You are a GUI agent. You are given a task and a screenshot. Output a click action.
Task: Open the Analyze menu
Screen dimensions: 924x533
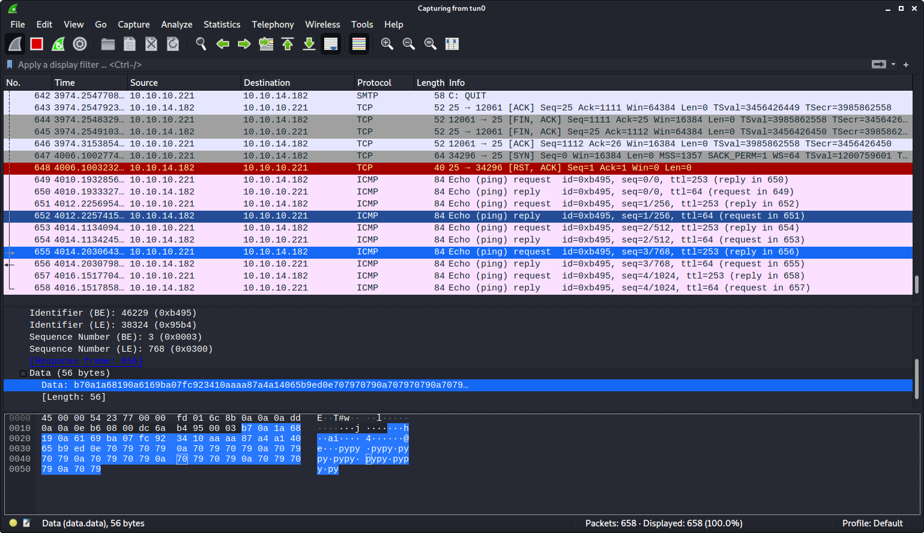coord(177,25)
